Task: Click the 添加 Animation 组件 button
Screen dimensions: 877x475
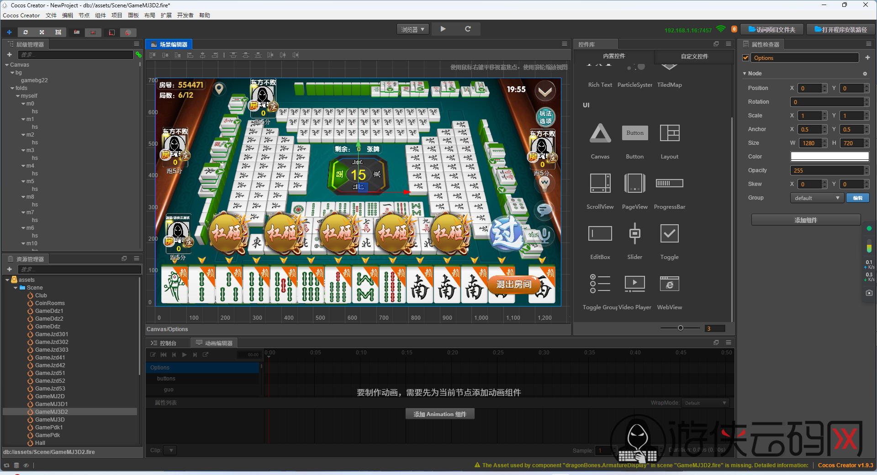Action: pos(440,414)
